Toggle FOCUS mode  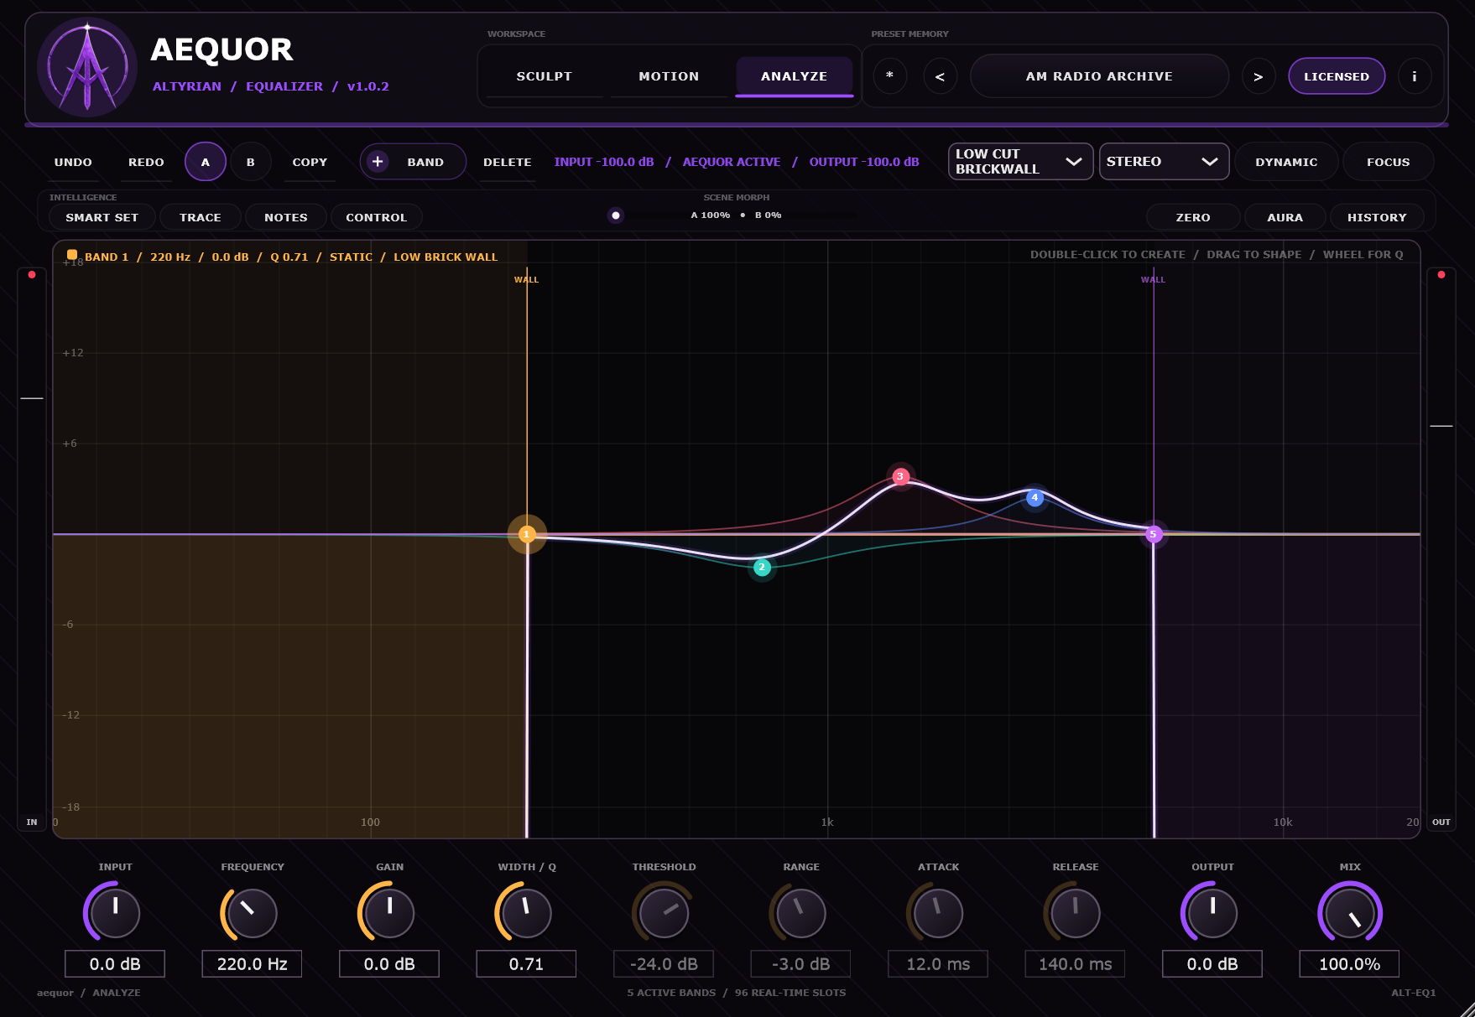pos(1389,162)
